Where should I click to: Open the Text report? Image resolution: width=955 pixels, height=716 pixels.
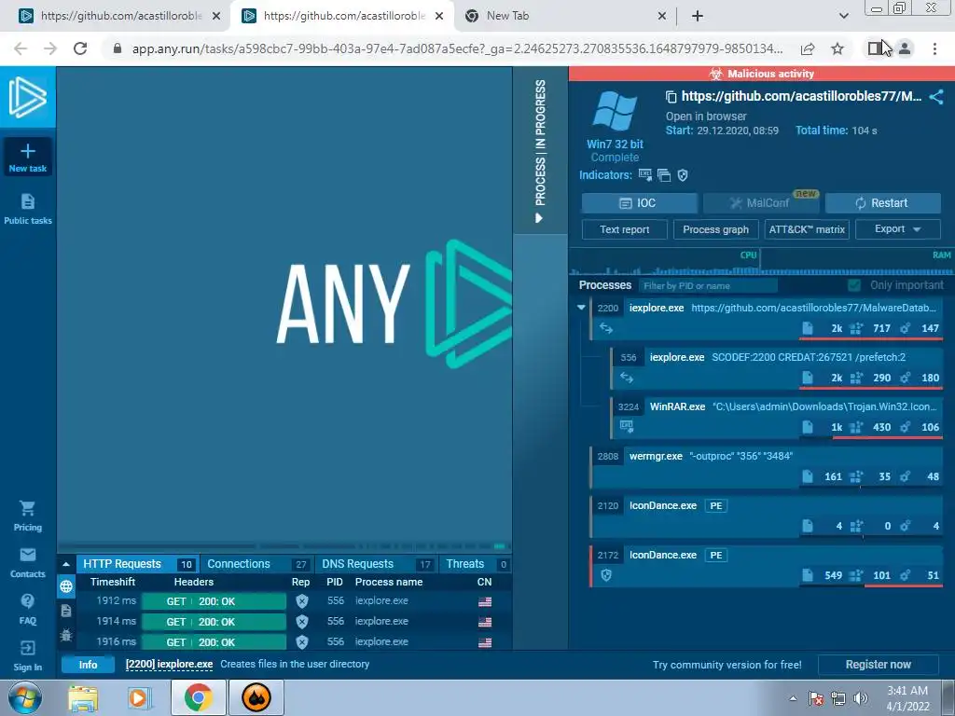coord(624,229)
